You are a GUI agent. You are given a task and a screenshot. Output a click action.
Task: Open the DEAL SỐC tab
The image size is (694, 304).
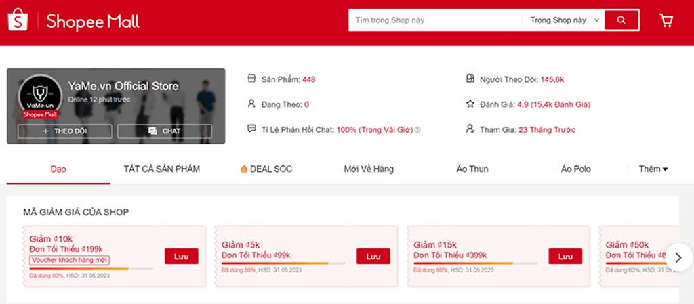(x=266, y=169)
